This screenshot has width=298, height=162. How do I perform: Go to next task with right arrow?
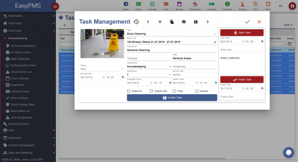(207, 22)
